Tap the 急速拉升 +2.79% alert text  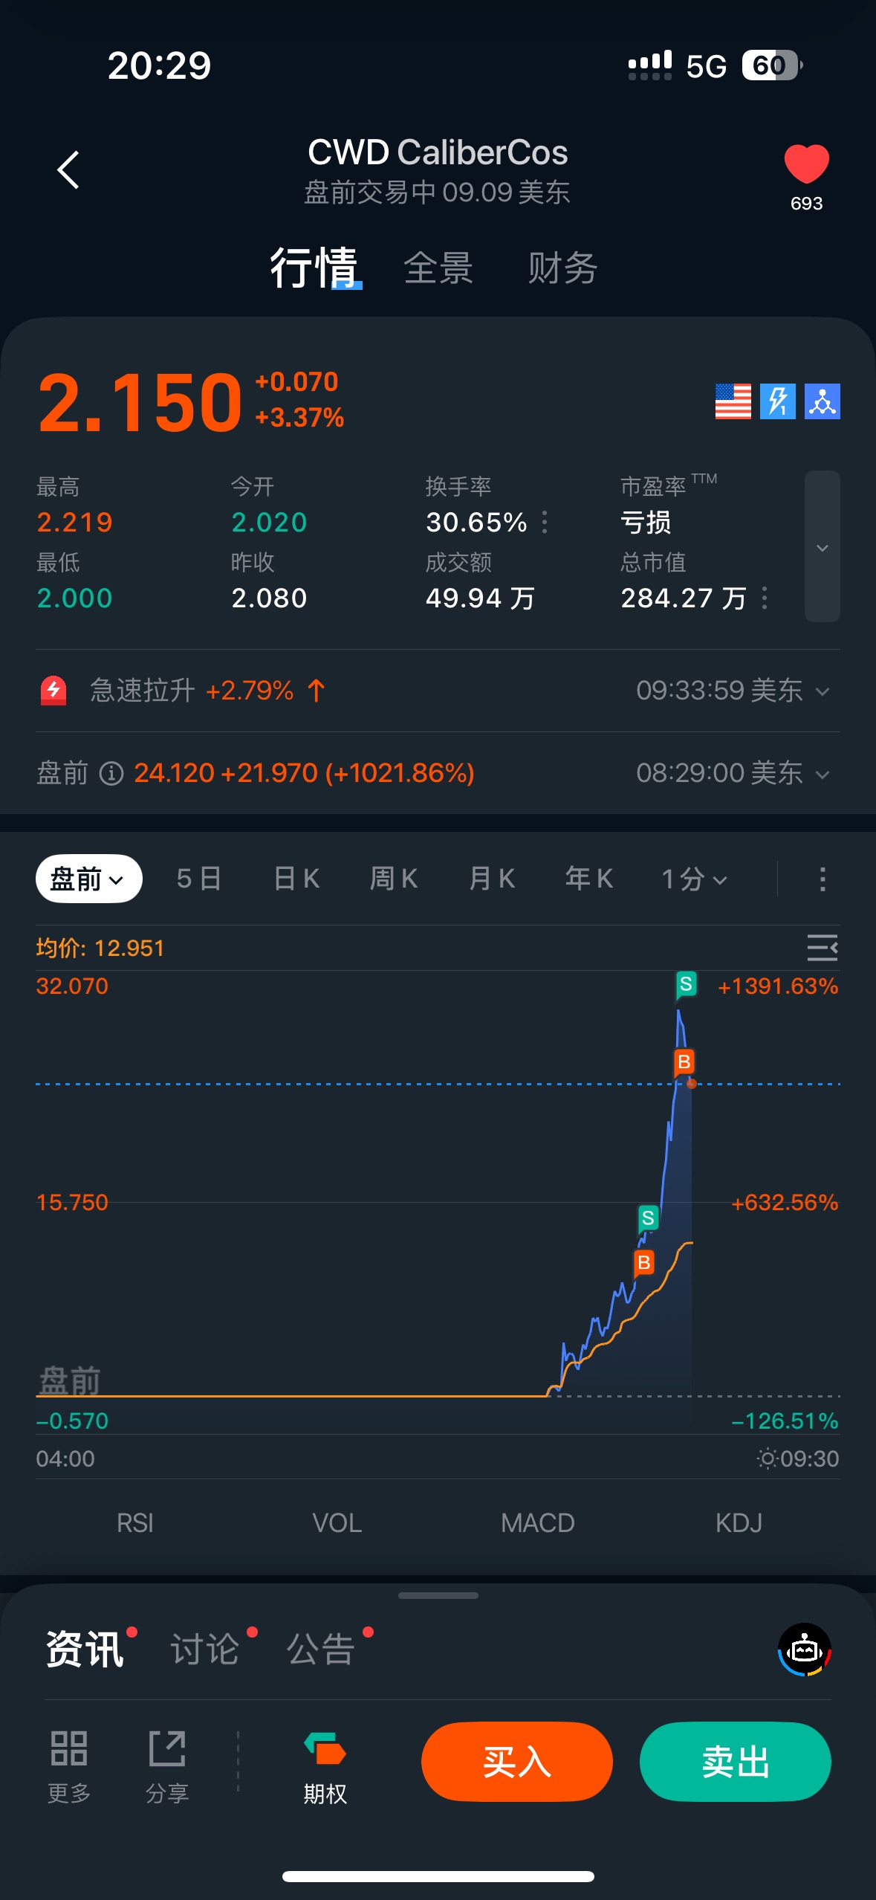click(192, 691)
